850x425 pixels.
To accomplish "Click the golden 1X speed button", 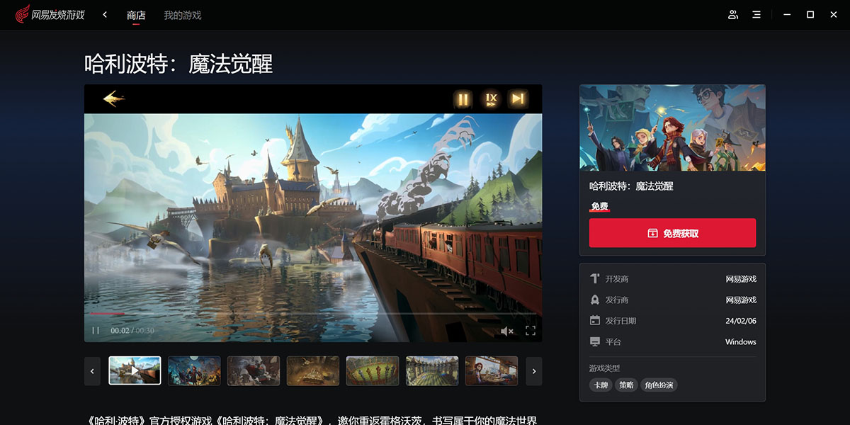I will tap(491, 99).
